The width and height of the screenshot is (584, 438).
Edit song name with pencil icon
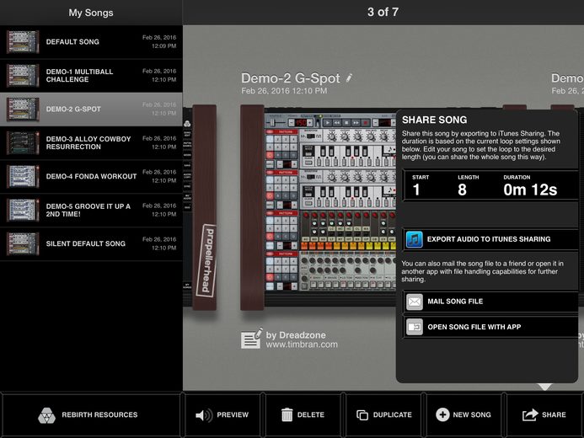tap(349, 77)
